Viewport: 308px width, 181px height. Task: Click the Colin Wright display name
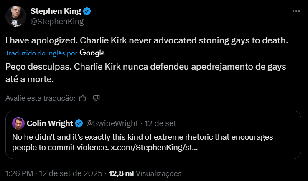coord(50,123)
